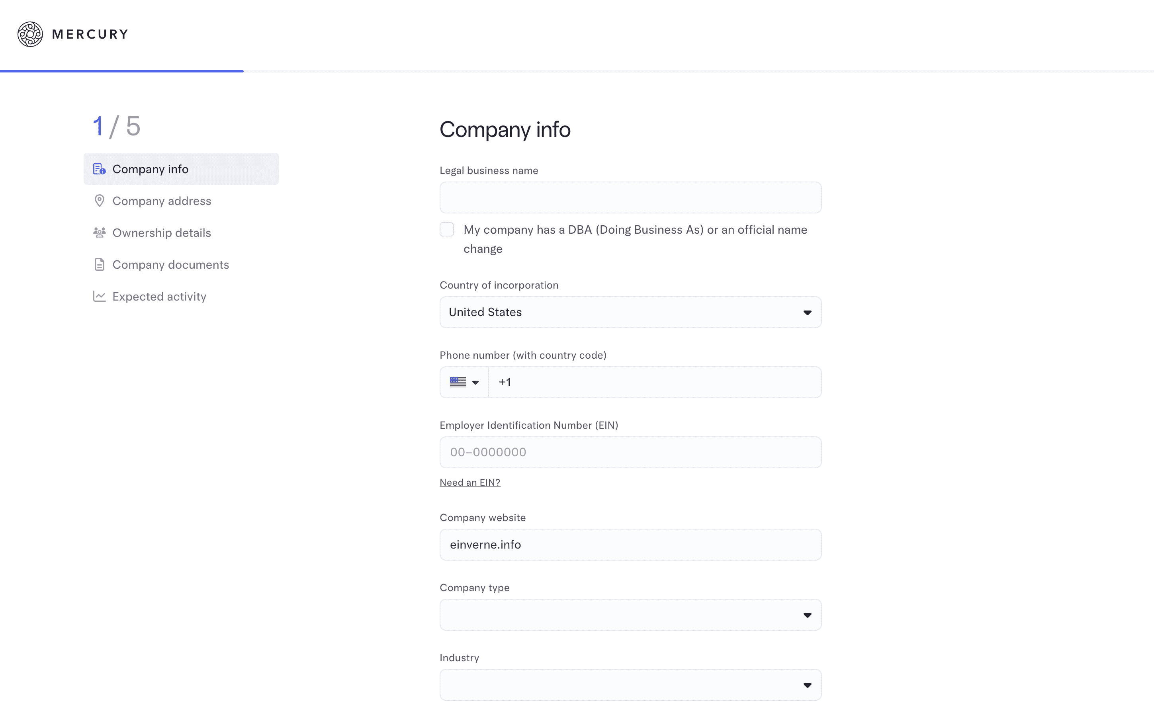Expand the Company type dropdown
The image size is (1154, 711).
[x=630, y=615]
